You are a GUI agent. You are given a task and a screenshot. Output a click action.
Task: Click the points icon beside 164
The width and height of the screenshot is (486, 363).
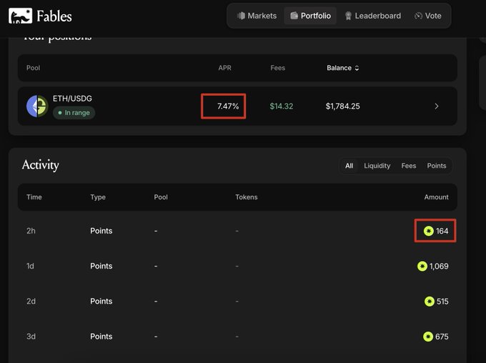[x=428, y=231]
